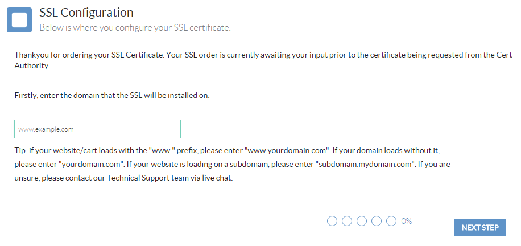
Task: Click the "www." prefix text in the tip
Action: tap(162, 151)
